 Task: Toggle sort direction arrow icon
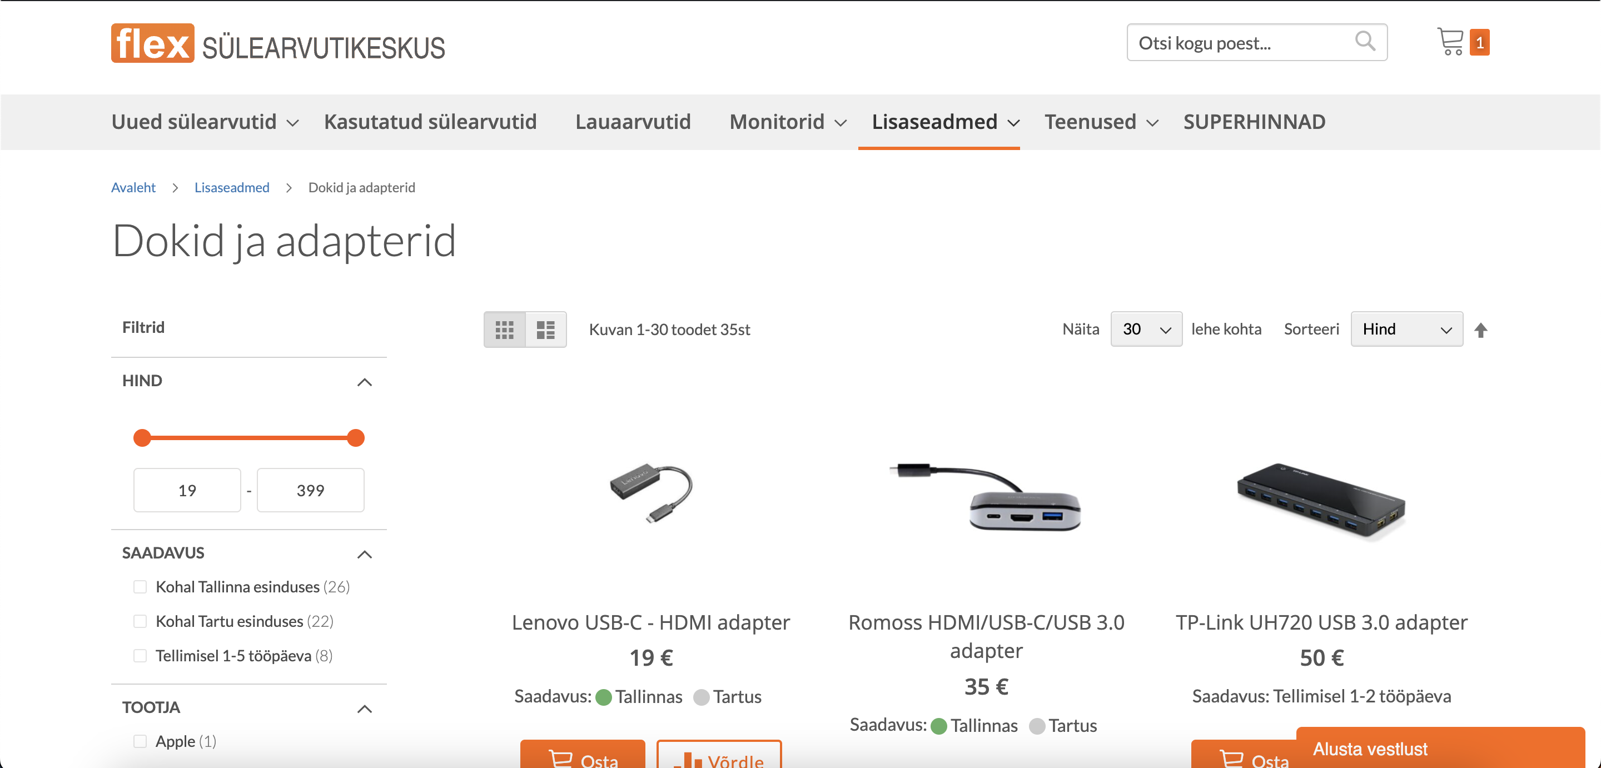(x=1481, y=330)
